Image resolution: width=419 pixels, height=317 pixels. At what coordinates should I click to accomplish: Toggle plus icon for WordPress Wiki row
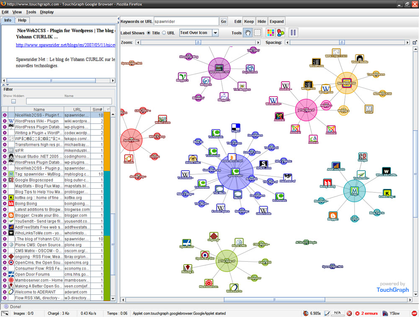[x=5, y=121]
